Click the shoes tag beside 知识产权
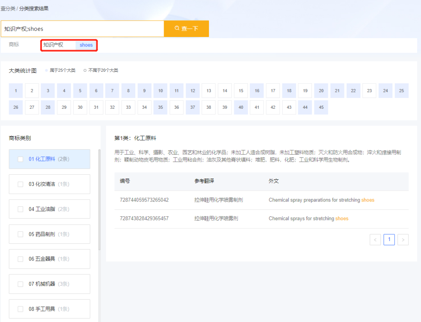This screenshot has width=421, height=322. 86,45
